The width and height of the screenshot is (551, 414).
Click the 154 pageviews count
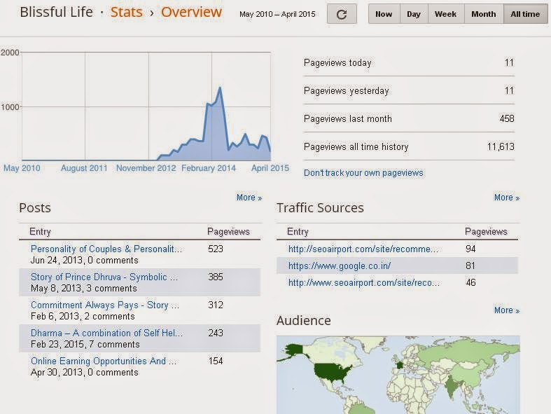pyautogui.click(x=216, y=361)
